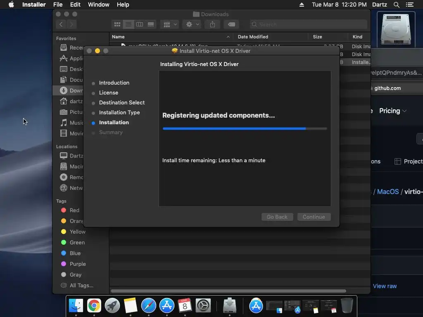Open Finder from the Dock
The height and width of the screenshot is (317, 423).
(x=76, y=306)
